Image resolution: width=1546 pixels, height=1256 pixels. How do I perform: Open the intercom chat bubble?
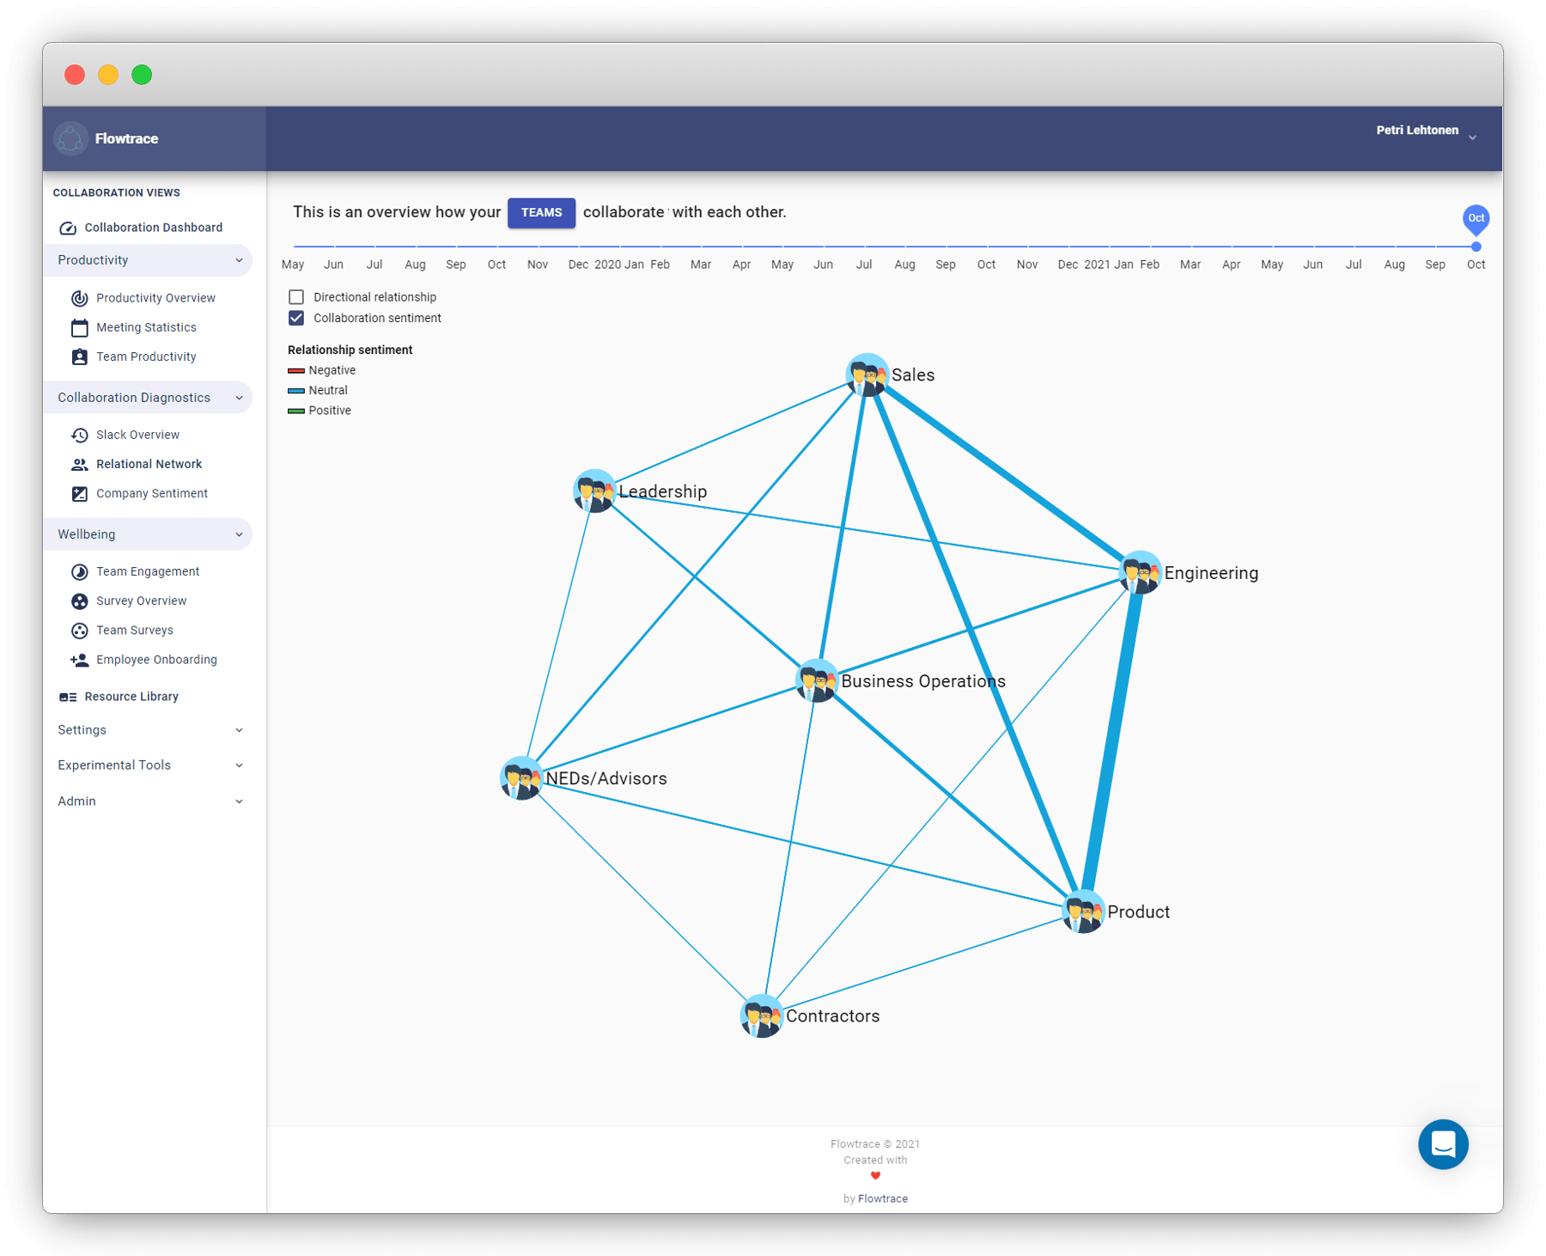point(1443,1144)
